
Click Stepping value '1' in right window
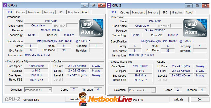pos(200,46)
